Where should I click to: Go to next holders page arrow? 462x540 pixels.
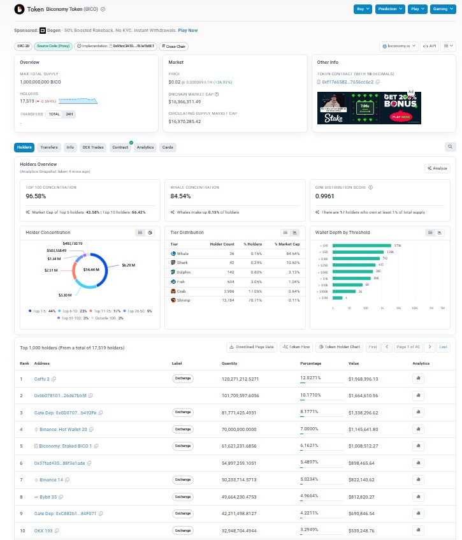pyautogui.click(x=430, y=347)
